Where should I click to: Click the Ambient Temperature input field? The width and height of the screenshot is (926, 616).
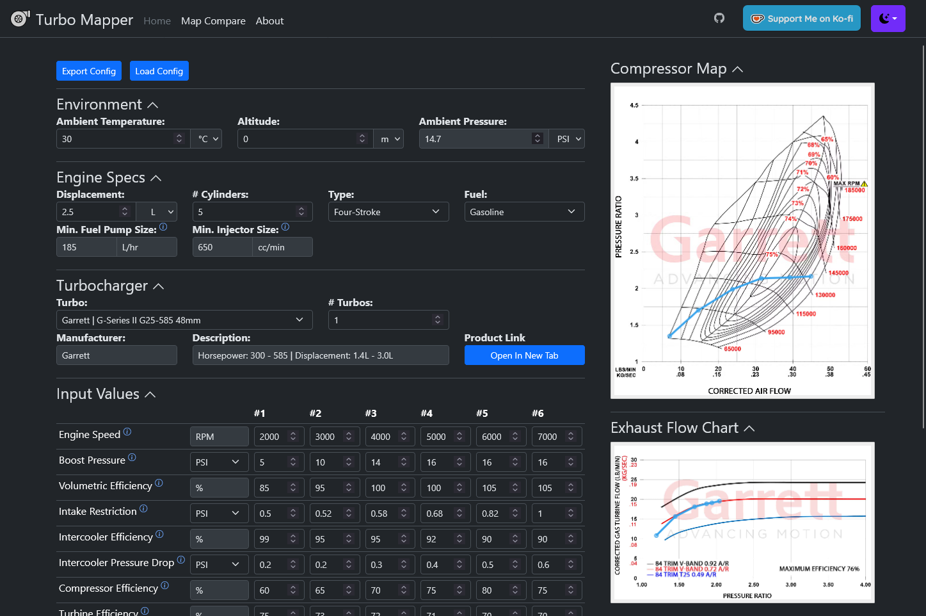tap(115, 138)
